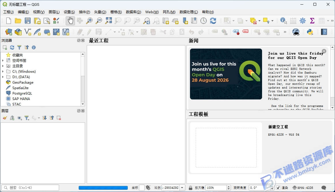
Task: Open the Python console icon
Action: coord(310,32)
